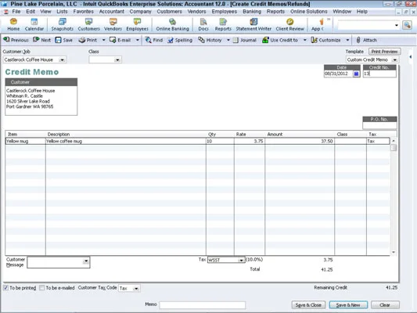Expand the Customer Message dropdown
The image size is (417, 313).
point(85,261)
